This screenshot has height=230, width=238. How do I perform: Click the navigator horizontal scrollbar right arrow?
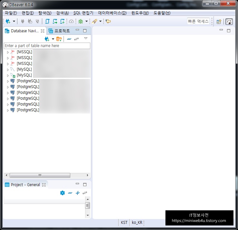point(88,175)
